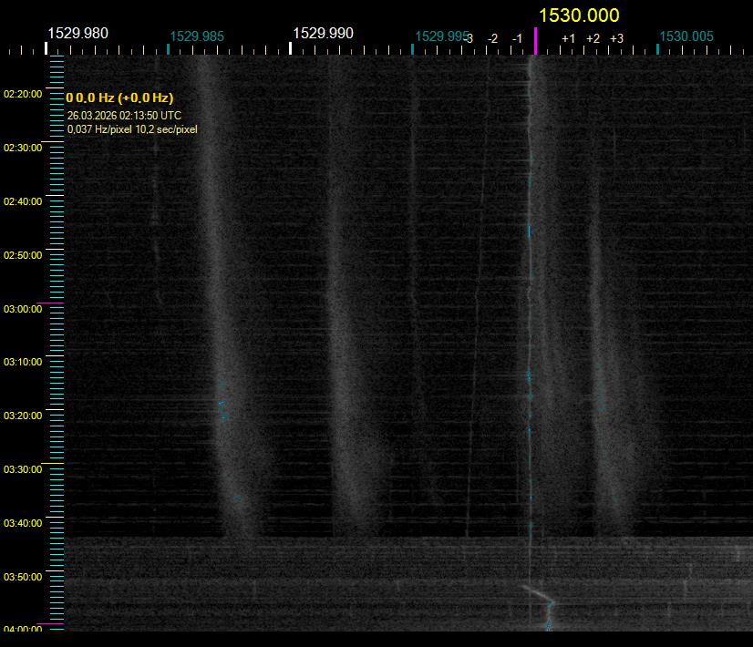Click the bright chirp signal near 03:52
Screen dimensions: 753x647
(x=538, y=594)
